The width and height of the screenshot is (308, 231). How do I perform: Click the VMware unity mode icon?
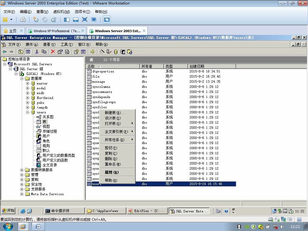click(94, 20)
